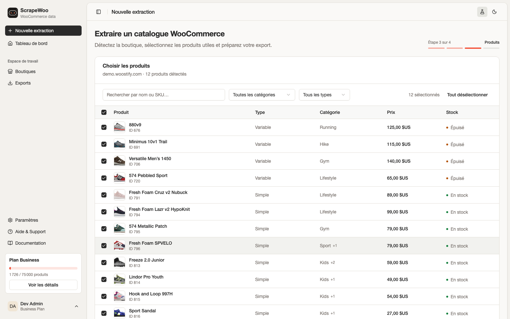Open Paramètres in sidebar
Viewport: 510px width, 319px height.
click(43, 220)
